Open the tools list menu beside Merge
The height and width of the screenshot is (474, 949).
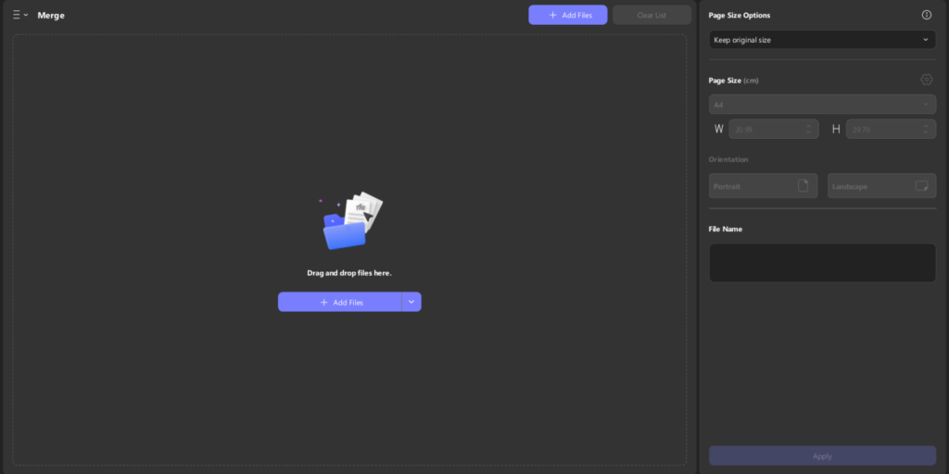click(19, 15)
